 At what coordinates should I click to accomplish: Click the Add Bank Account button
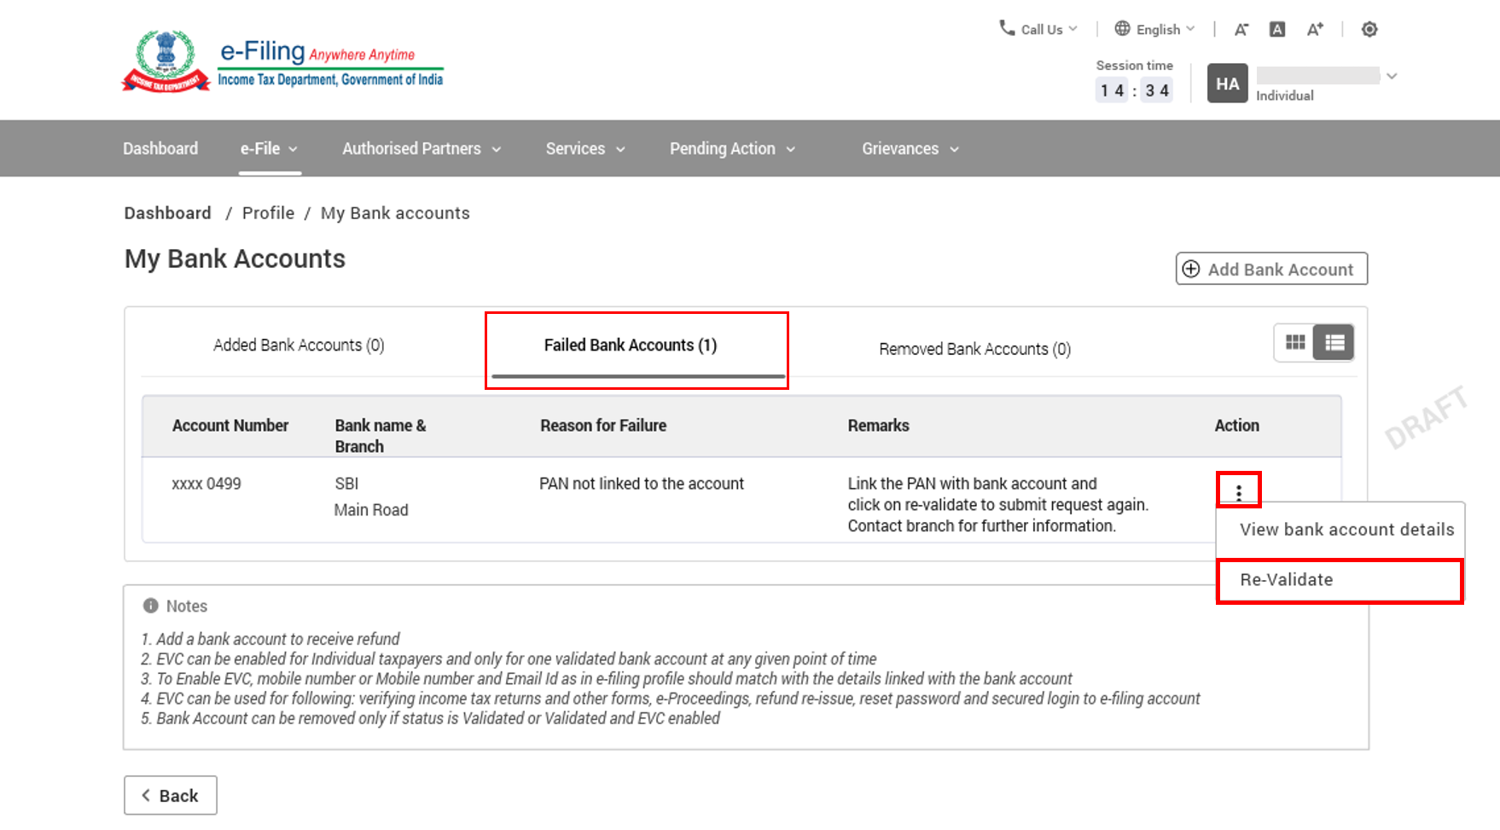(x=1271, y=270)
